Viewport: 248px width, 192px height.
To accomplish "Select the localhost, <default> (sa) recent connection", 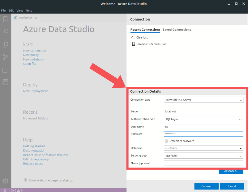I will [151, 44].
